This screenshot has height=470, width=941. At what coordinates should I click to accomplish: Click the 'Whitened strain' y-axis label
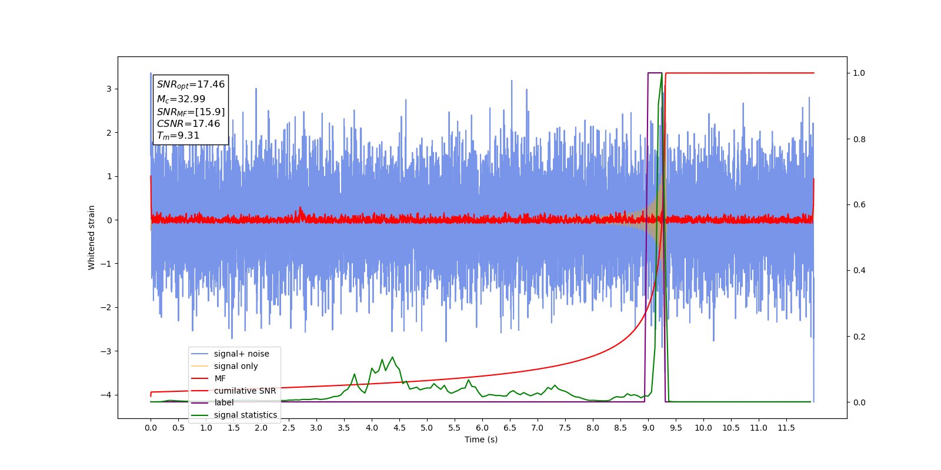click(92, 237)
